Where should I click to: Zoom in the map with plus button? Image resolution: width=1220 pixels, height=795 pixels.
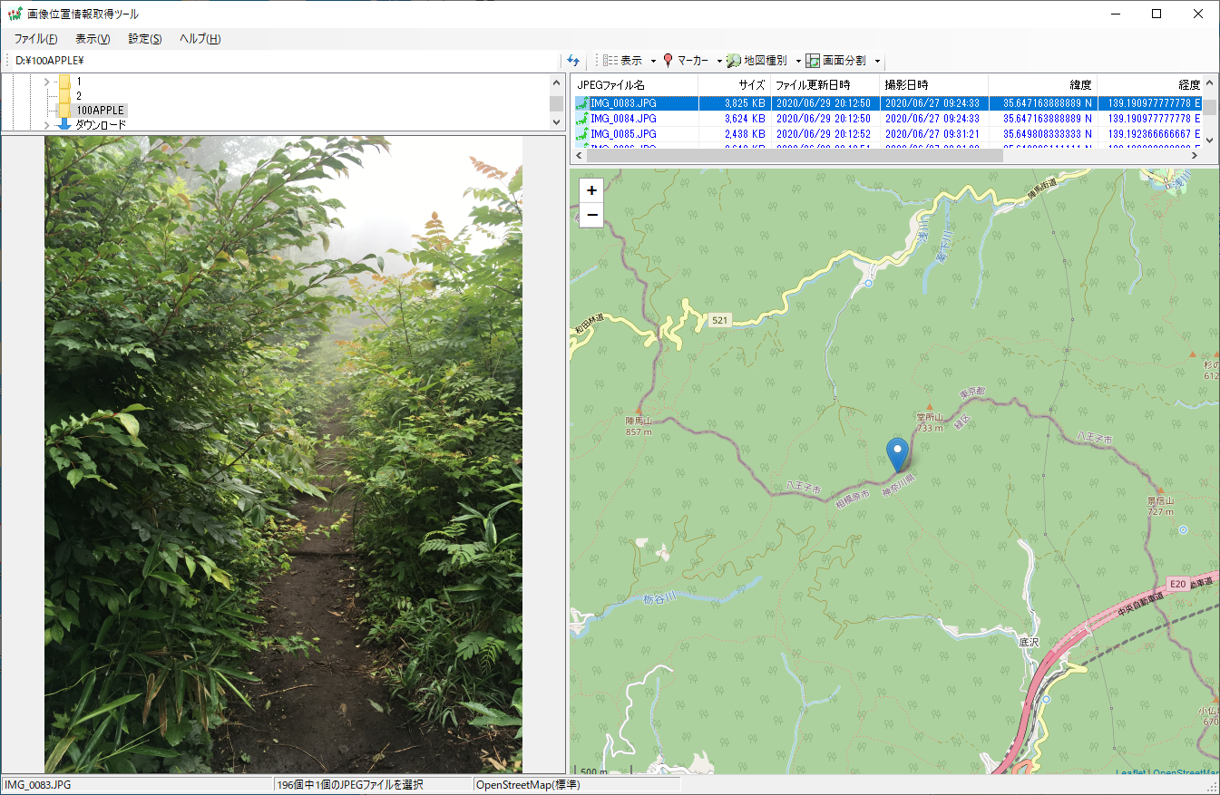click(x=592, y=191)
